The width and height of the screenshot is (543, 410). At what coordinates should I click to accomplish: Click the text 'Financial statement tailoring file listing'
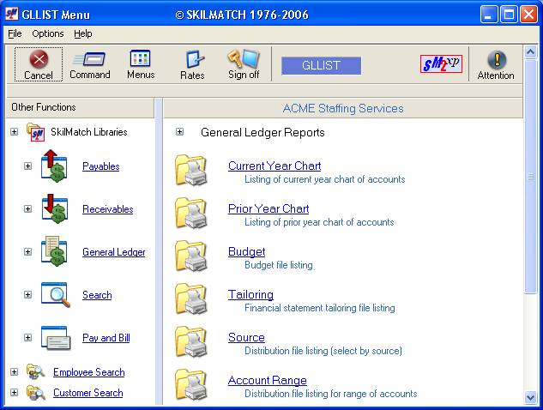pos(320,308)
